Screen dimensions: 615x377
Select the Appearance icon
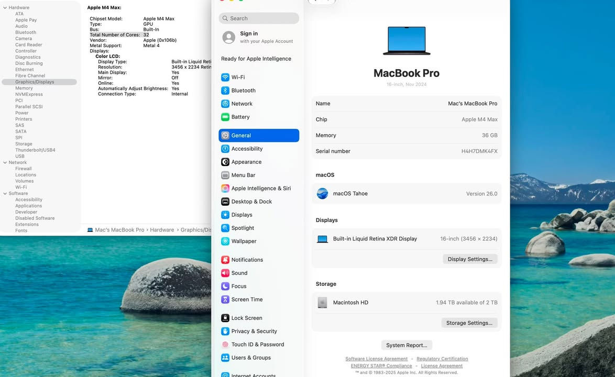coord(225,162)
